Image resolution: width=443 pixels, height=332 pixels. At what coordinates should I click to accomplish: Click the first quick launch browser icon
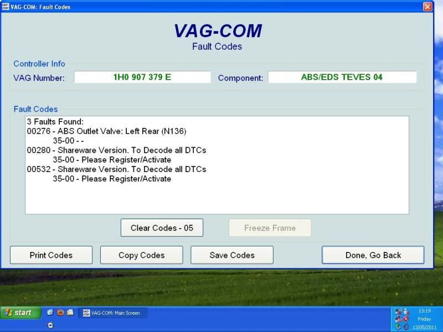coord(50,312)
